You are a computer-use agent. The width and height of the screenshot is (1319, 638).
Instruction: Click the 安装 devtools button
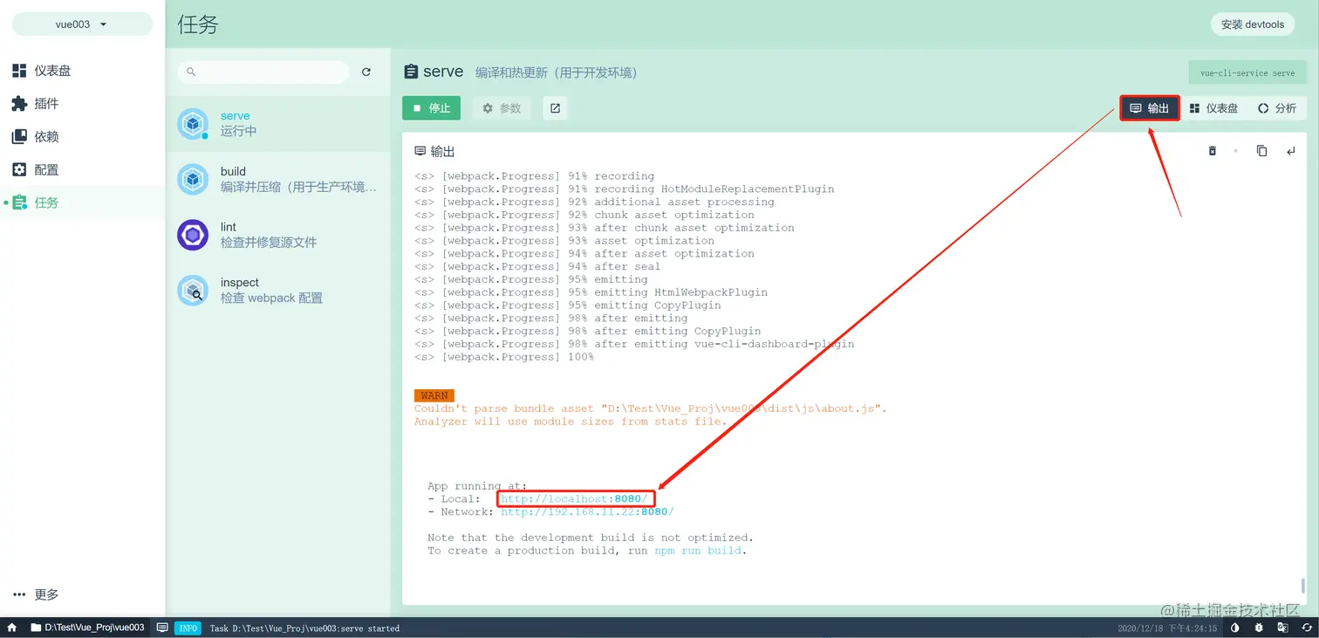click(1252, 24)
